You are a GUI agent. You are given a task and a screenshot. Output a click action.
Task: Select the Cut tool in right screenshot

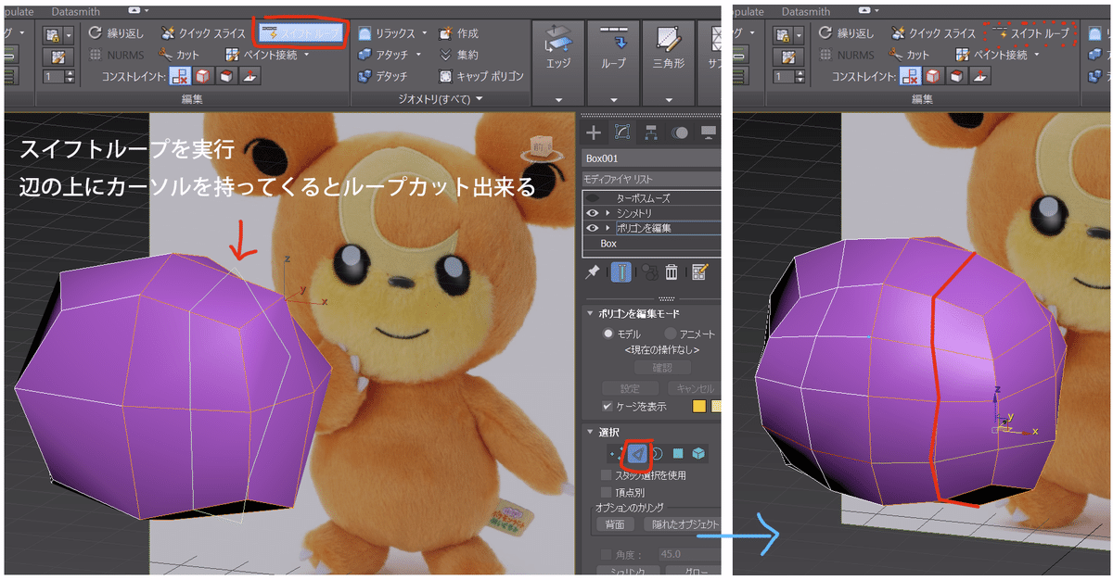911,55
